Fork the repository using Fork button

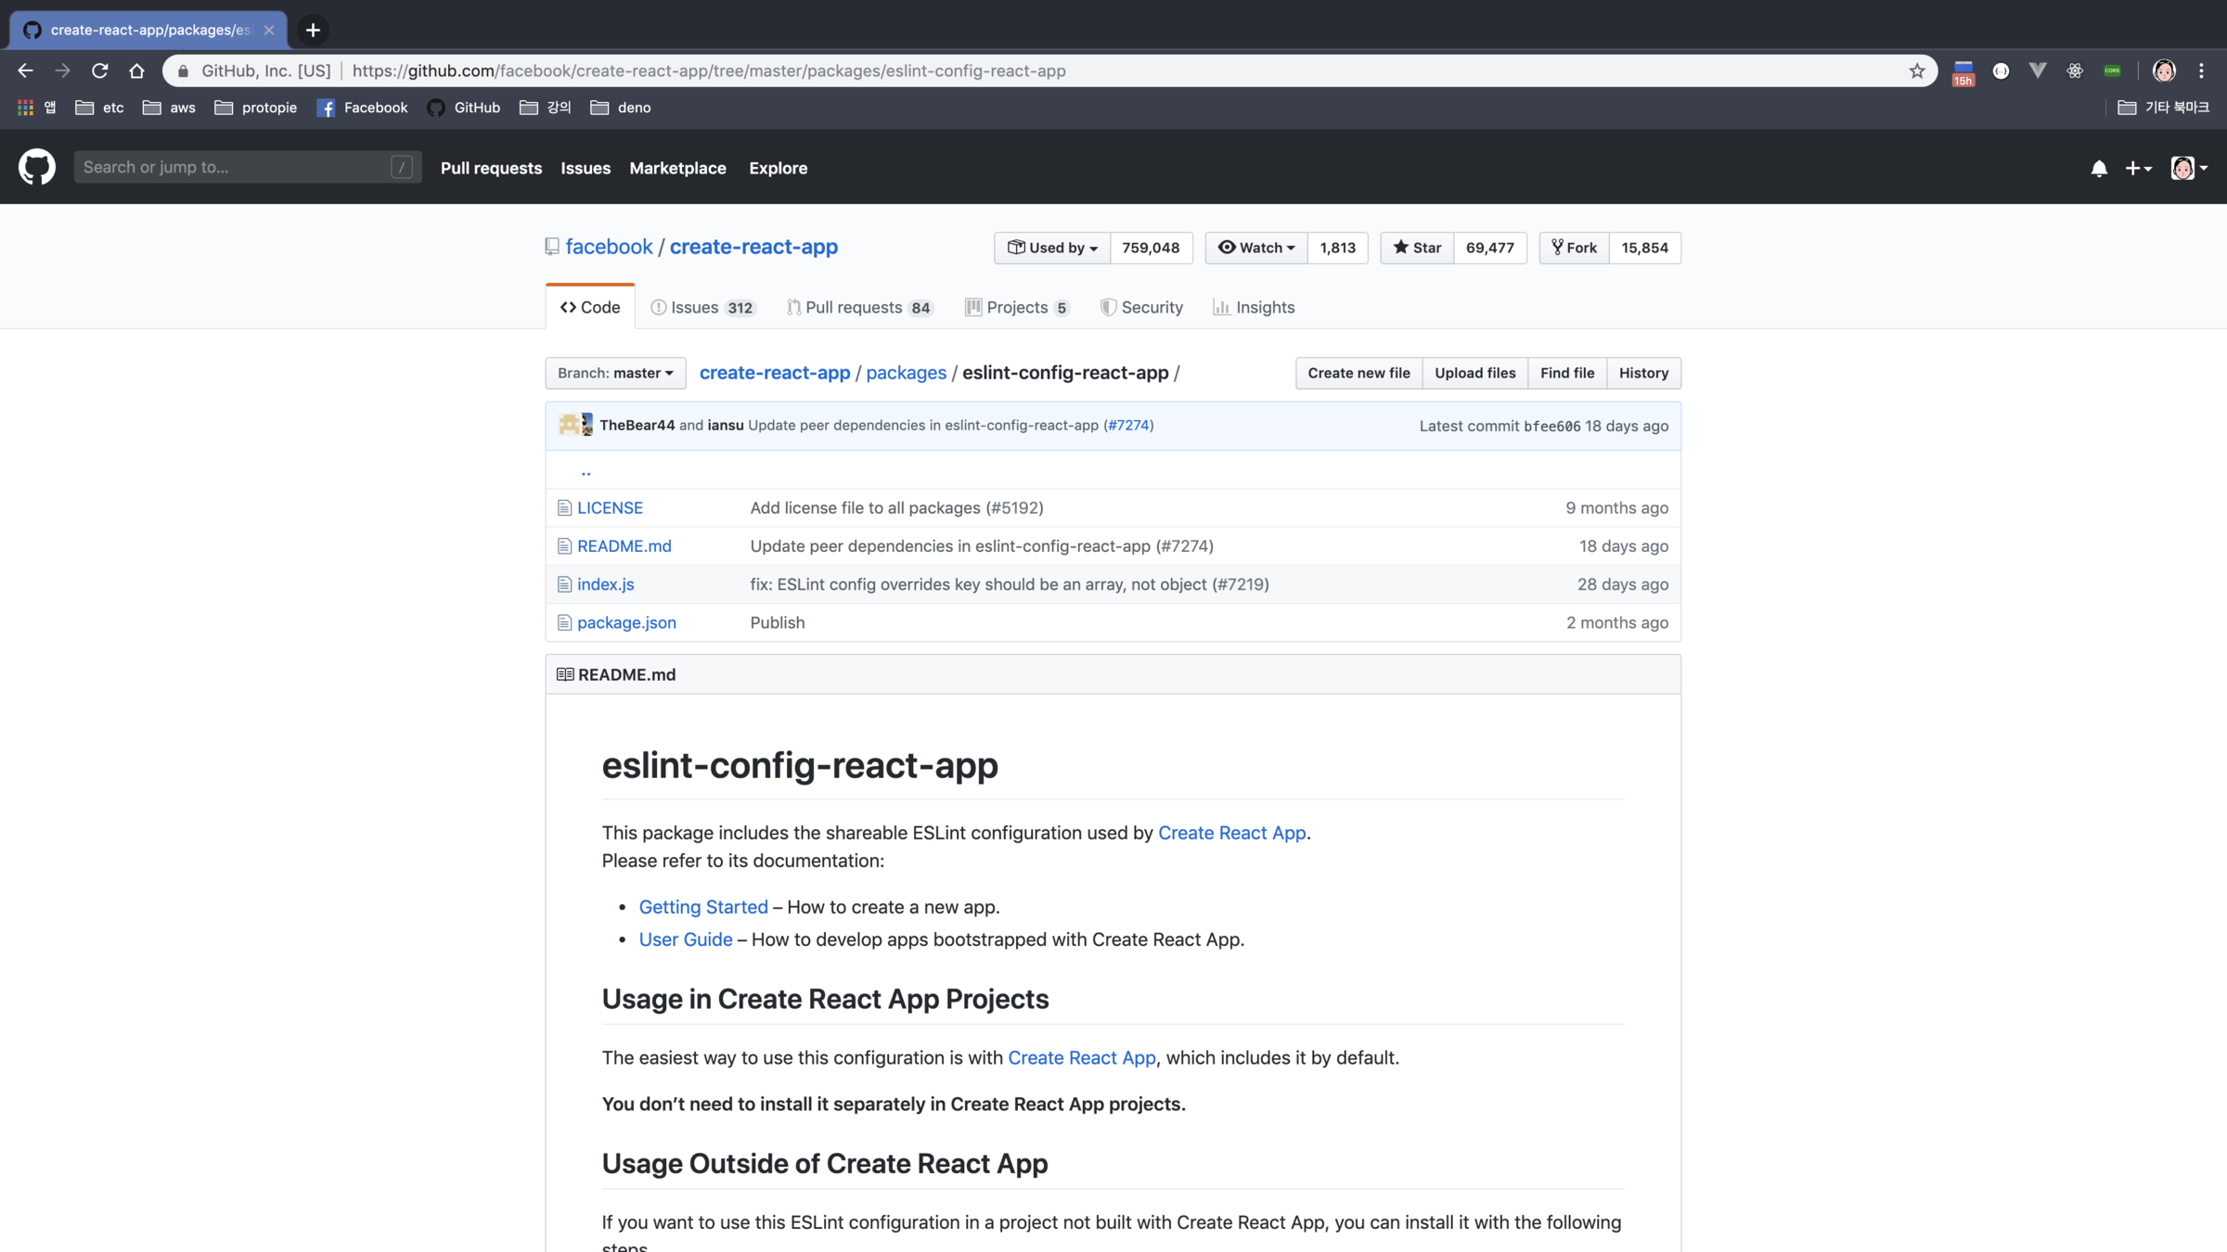pos(1575,248)
